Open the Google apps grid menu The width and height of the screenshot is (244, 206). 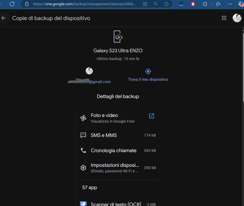224,18
